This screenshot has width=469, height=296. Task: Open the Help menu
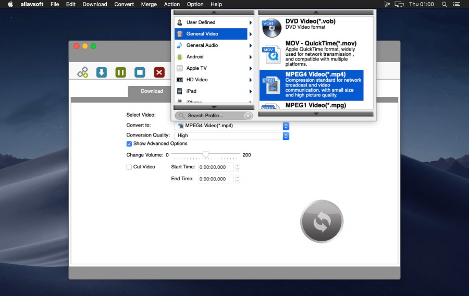(x=216, y=4)
